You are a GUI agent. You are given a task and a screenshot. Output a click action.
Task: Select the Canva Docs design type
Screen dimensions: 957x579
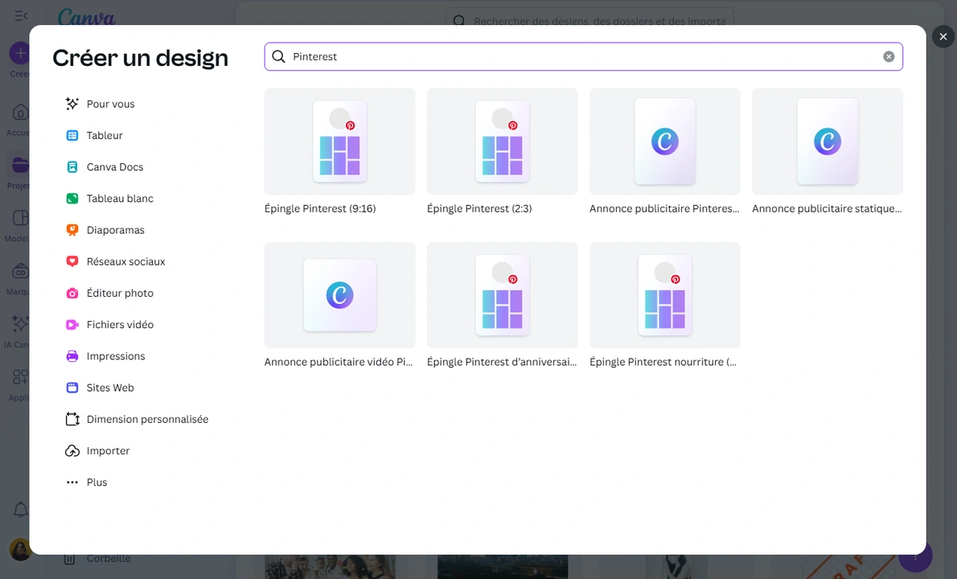(114, 166)
